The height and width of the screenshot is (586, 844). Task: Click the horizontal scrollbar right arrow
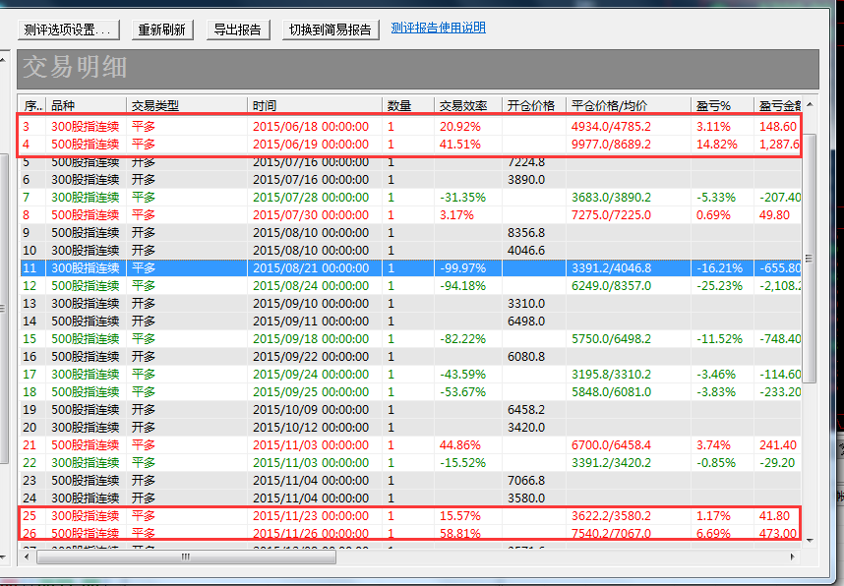[793, 557]
